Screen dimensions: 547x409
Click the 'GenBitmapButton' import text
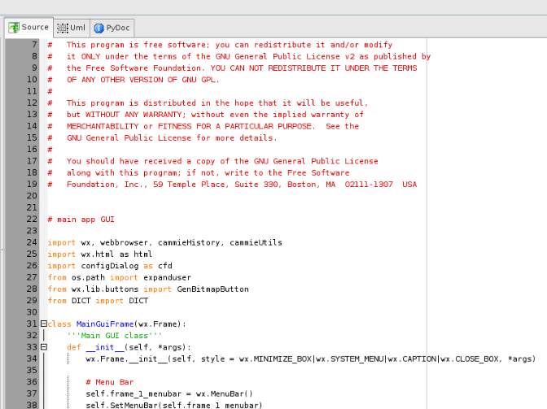point(212,289)
